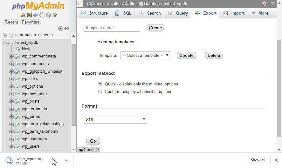Image resolution: width=282 pixels, height=168 pixels.
Task: Click the Create template button
Action: pos(155,28)
